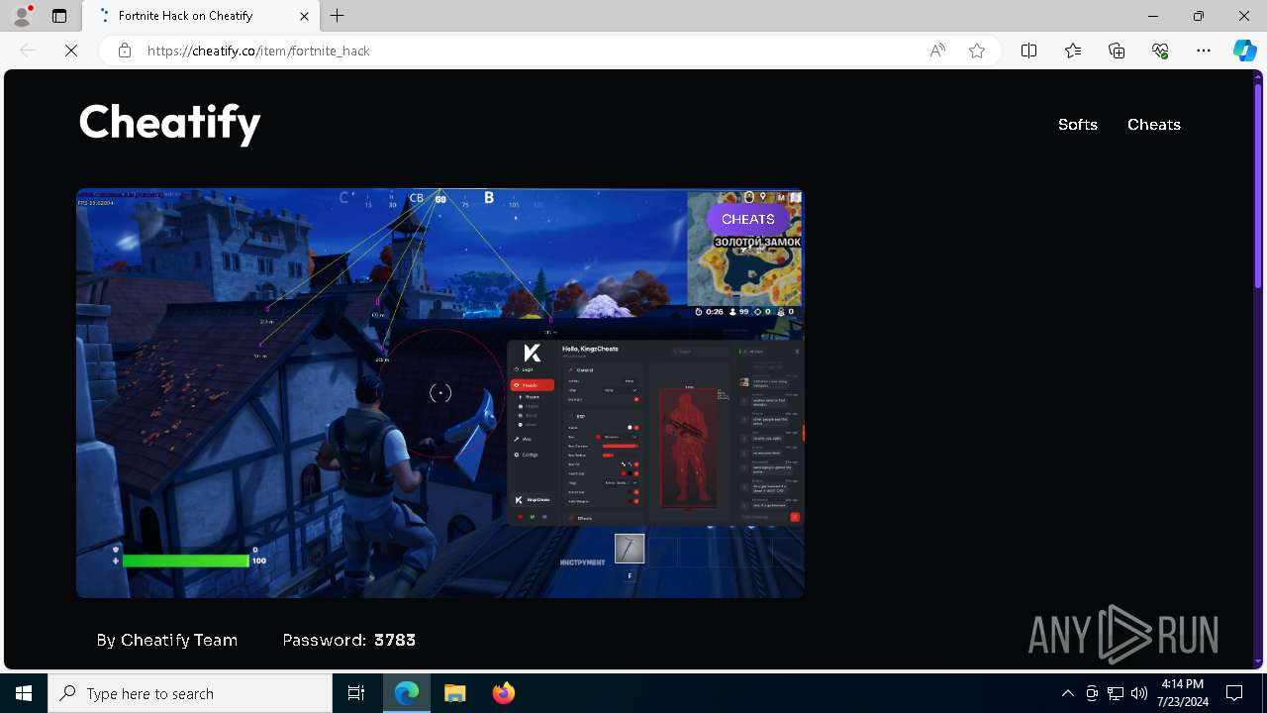Open the Windows Start menu

pyautogui.click(x=24, y=693)
